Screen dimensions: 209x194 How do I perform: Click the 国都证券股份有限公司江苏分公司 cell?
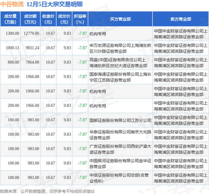[x=120, y=121]
